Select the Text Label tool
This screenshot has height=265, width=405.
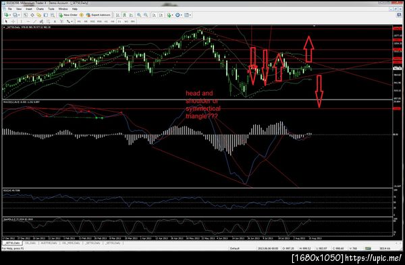(x=61, y=22)
